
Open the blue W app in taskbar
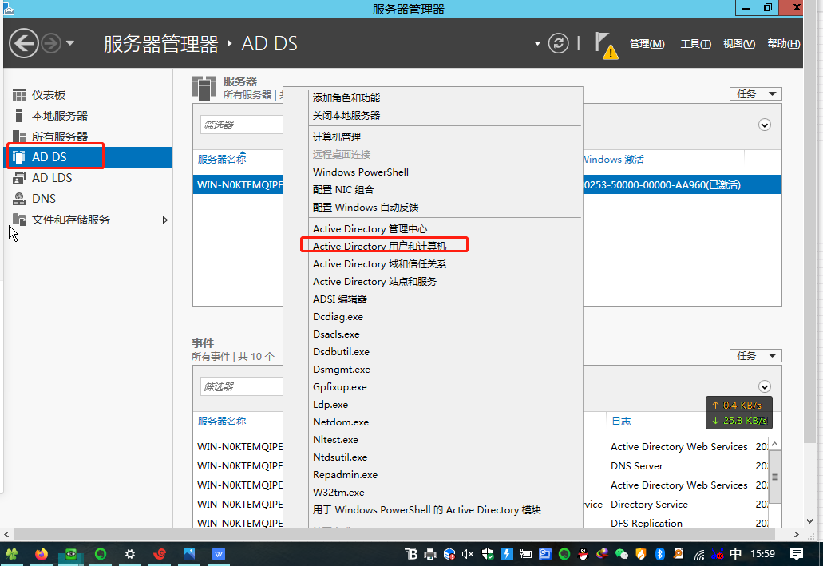pyautogui.click(x=219, y=554)
